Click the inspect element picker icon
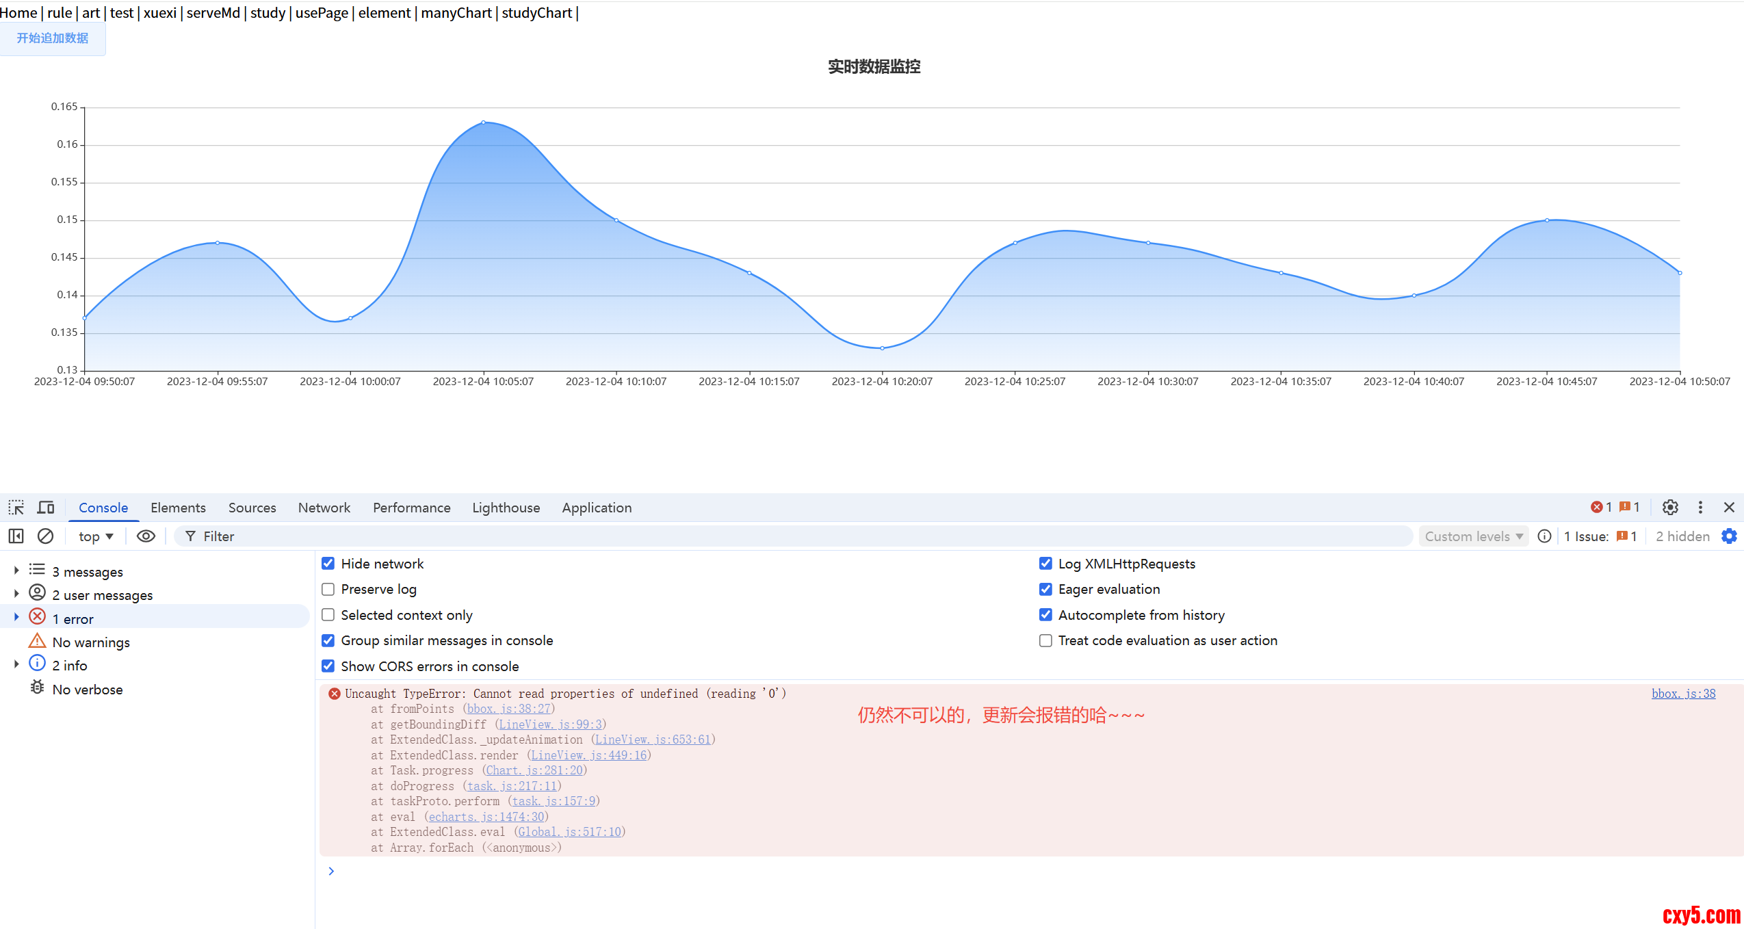The width and height of the screenshot is (1744, 929). point(16,508)
